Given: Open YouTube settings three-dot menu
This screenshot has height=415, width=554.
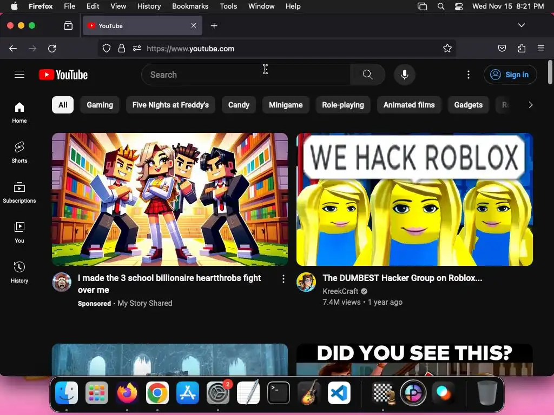Looking at the screenshot, I should point(469,75).
